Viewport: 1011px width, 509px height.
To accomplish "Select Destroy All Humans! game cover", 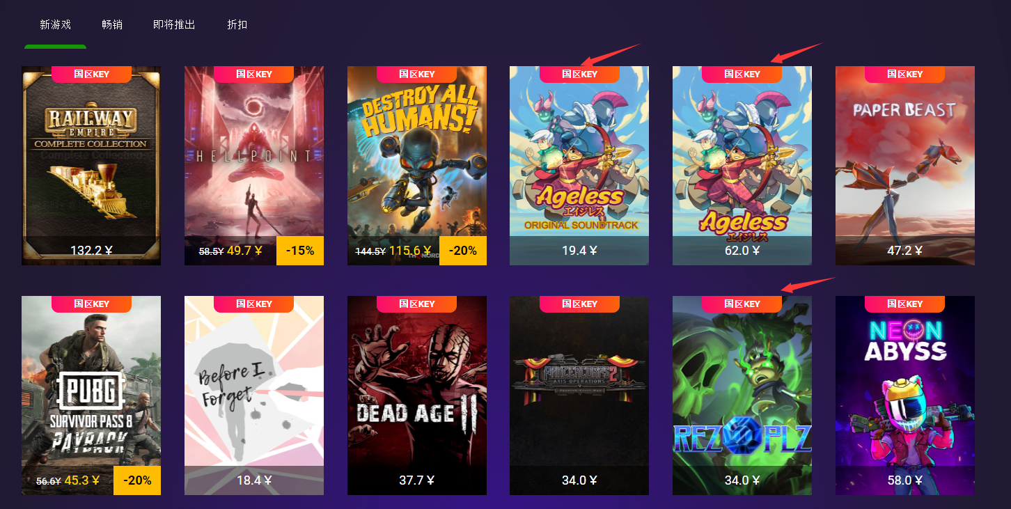I will pyautogui.click(x=417, y=166).
